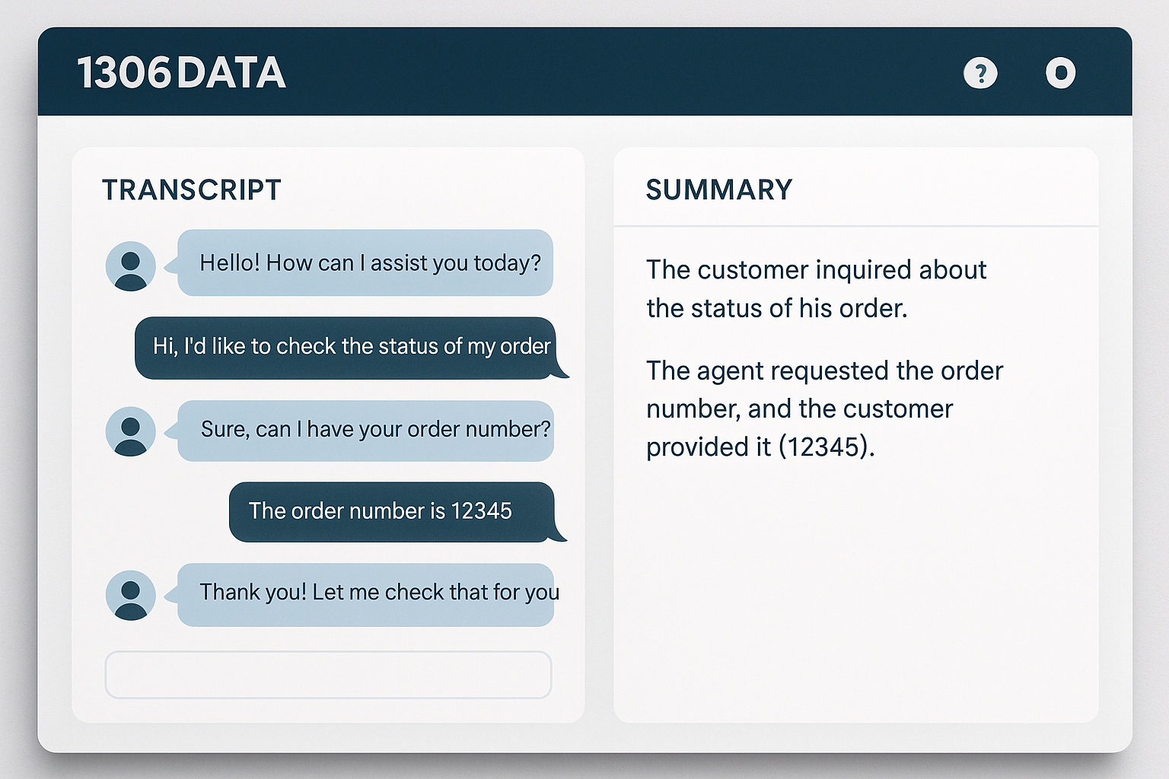Screen dimensions: 1169x779
Task: Click the SUMMARY panel heading
Action: point(719,190)
